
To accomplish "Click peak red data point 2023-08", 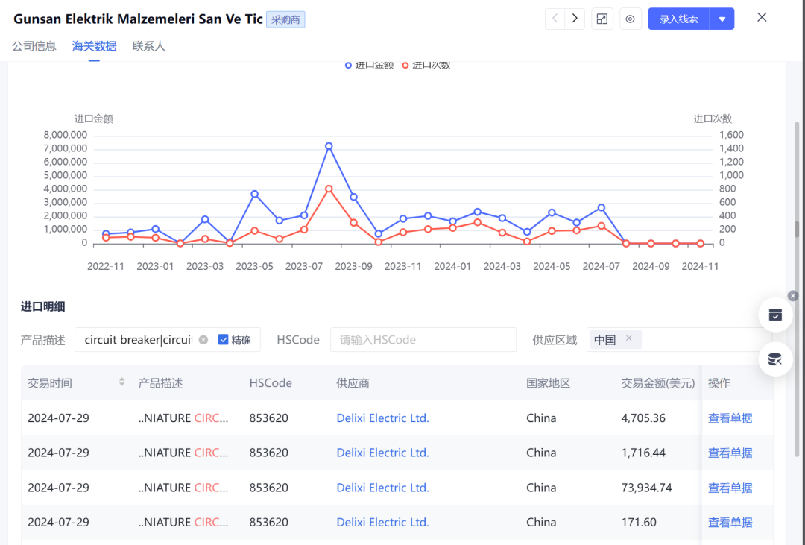I will pos(329,189).
